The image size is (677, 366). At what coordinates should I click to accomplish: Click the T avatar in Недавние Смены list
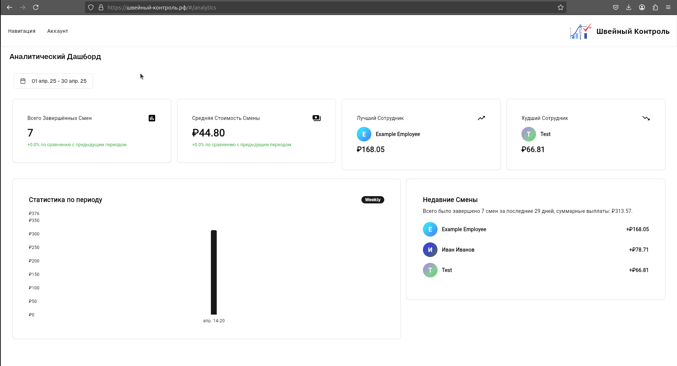coord(430,270)
